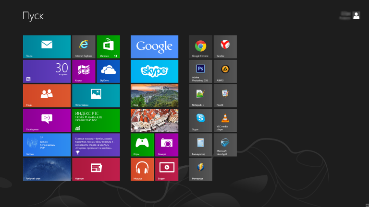
Task: Open the sports news tile with trophy
Action: [x=96, y=145]
